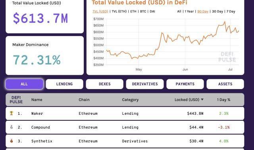Screen dimensions: 254x150
Task: Filter by the DERIVATIVES tab
Action: 145,84
